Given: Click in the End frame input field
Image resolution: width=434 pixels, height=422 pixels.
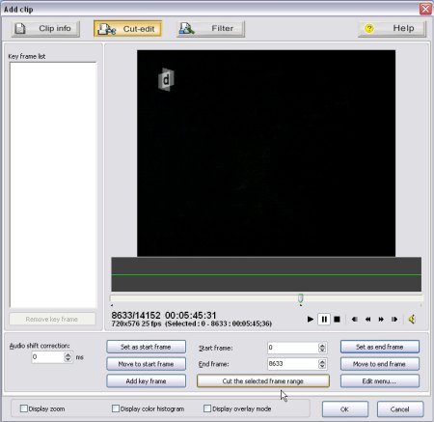Looking at the screenshot, I should click(292, 364).
